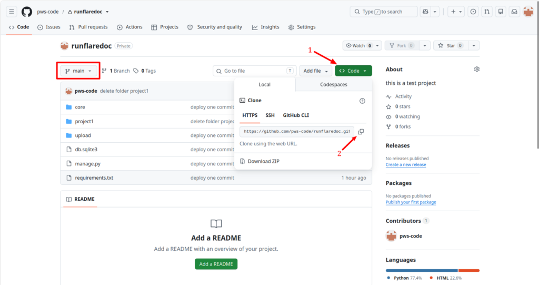This screenshot has width=539, height=285.
Task: View the Insights tab
Action: coord(266,27)
